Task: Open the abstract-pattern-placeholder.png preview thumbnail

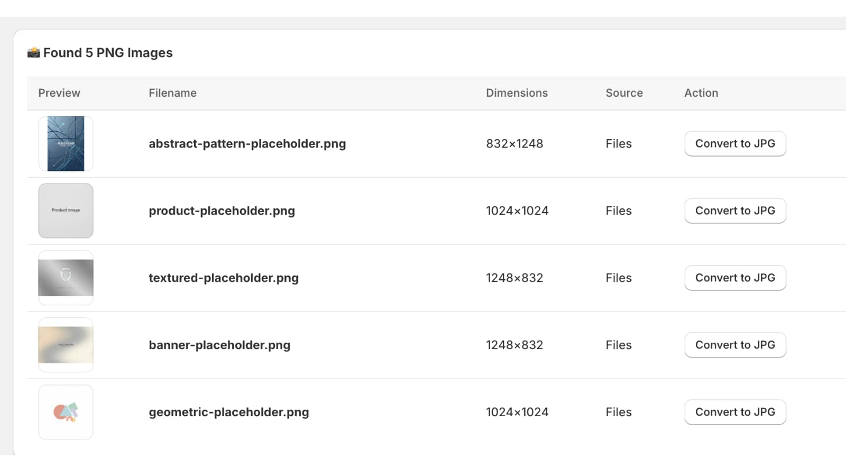Action: pyautogui.click(x=66, y=144)
